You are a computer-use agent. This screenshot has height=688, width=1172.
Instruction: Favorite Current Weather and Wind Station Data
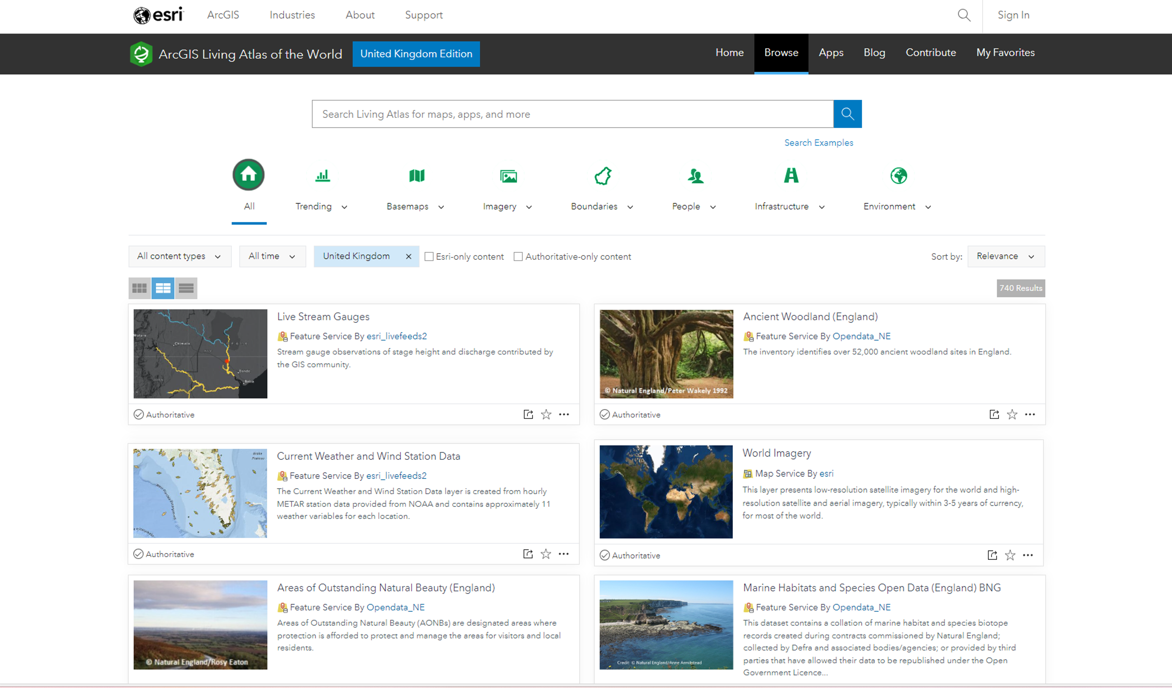click(x=546, y=554)
